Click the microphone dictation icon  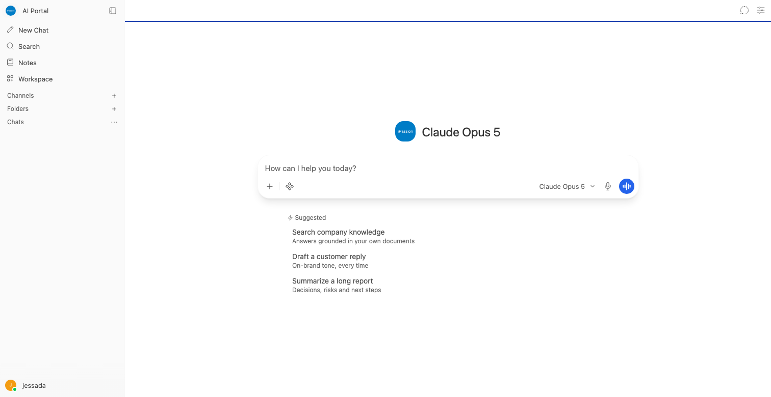pyautogui.click(x=608, y=186)
